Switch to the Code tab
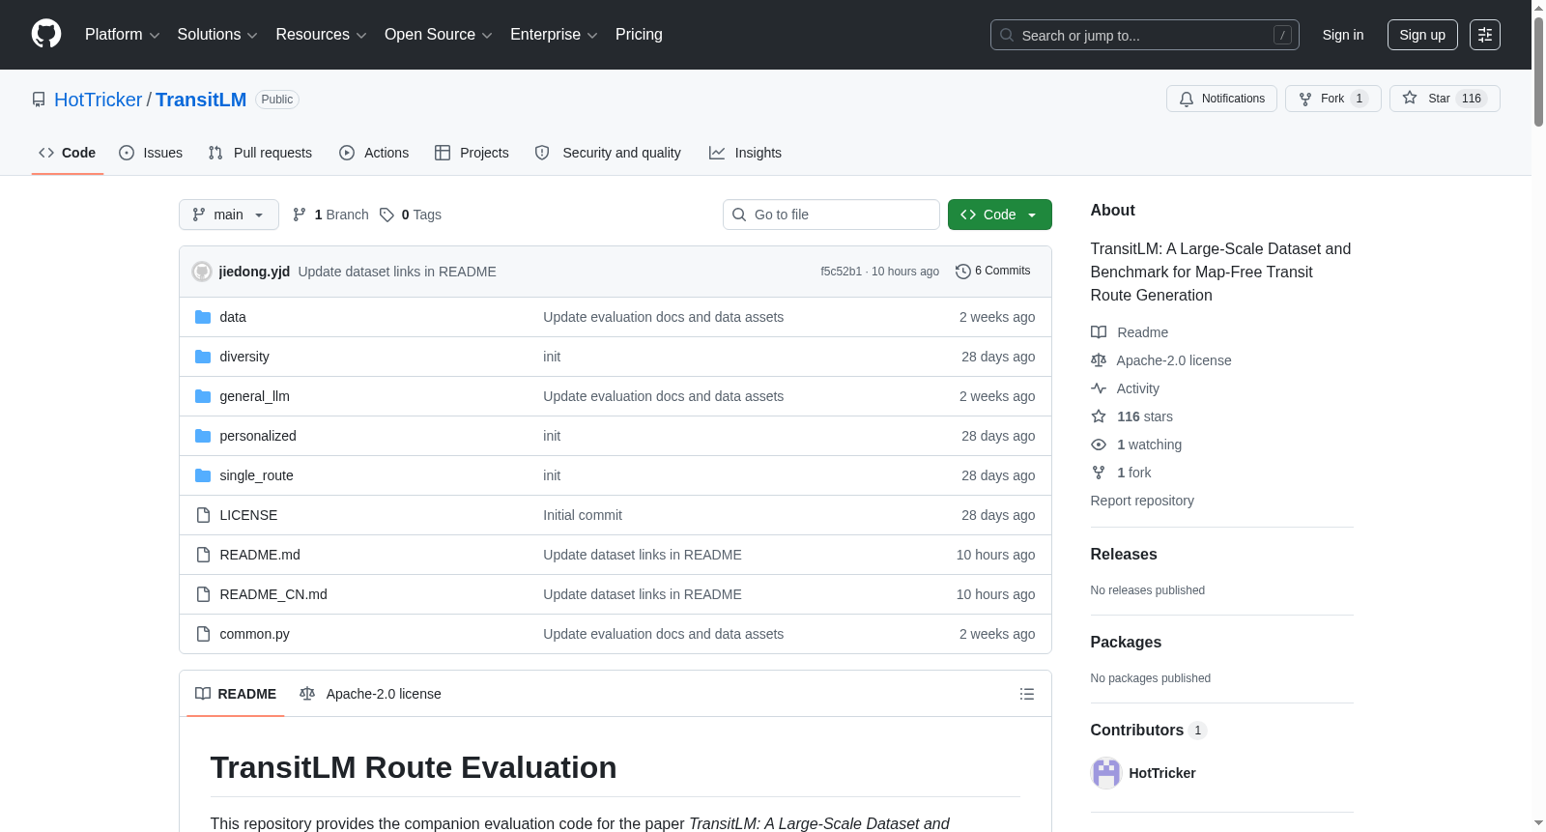This screenshot has width=1546, height=832. (x=68, y=153)
